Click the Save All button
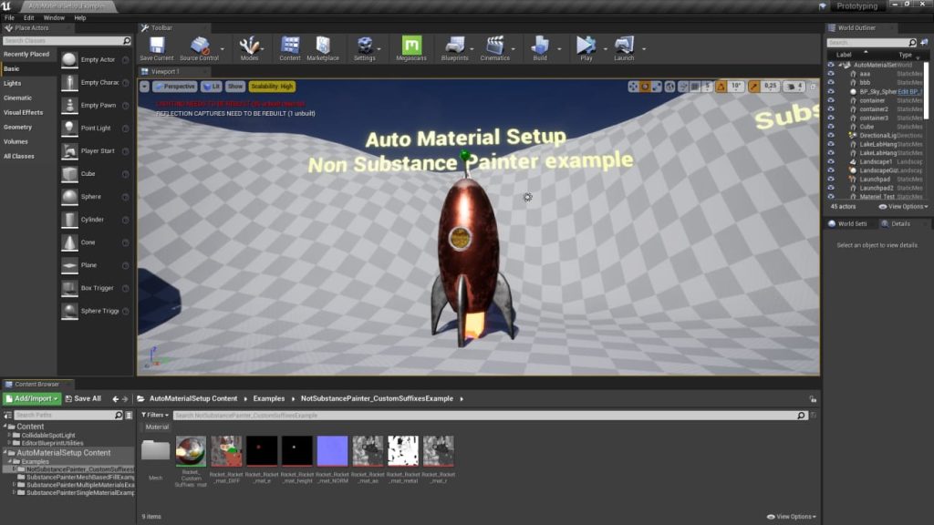Screen dimensions: 934x525 (x=84, y=398)
